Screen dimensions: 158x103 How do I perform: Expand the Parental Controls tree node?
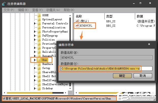pyautogui.click(x=35, y=24)
